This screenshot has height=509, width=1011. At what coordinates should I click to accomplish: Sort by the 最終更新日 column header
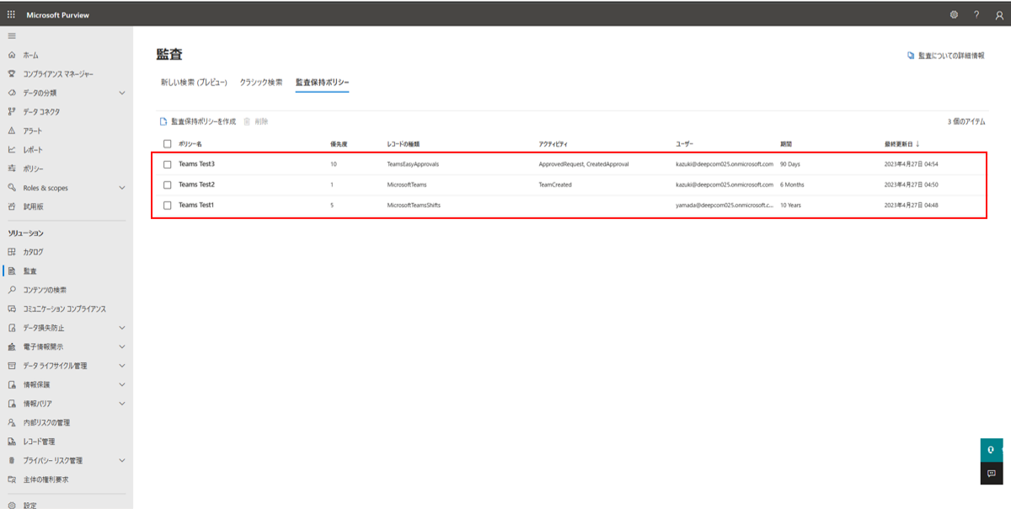click(x=901, y=144)
